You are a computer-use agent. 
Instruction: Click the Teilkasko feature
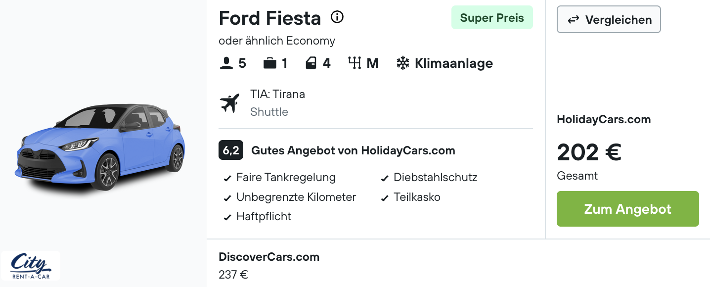tap(411, 197)
